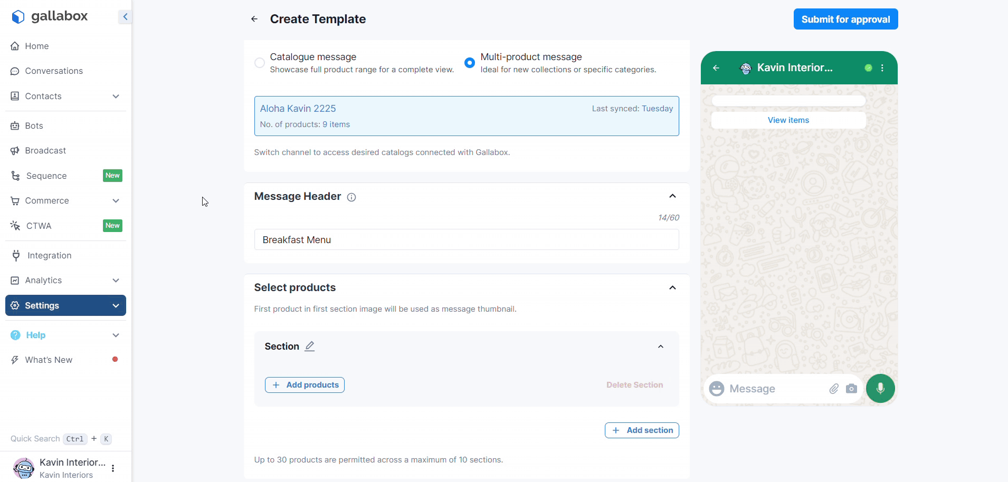Click the Message Header info icon
The height and width of the screenshot is (482, 1008).
click(351, 197)
